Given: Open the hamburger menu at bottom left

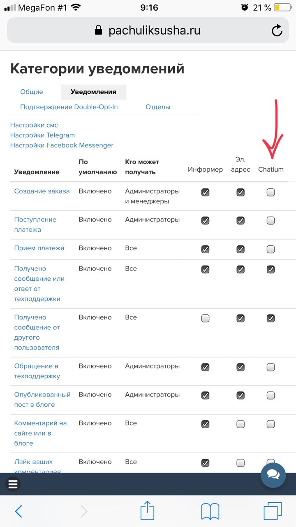Looking at the screenshot, I should click(x=13, y=484).
